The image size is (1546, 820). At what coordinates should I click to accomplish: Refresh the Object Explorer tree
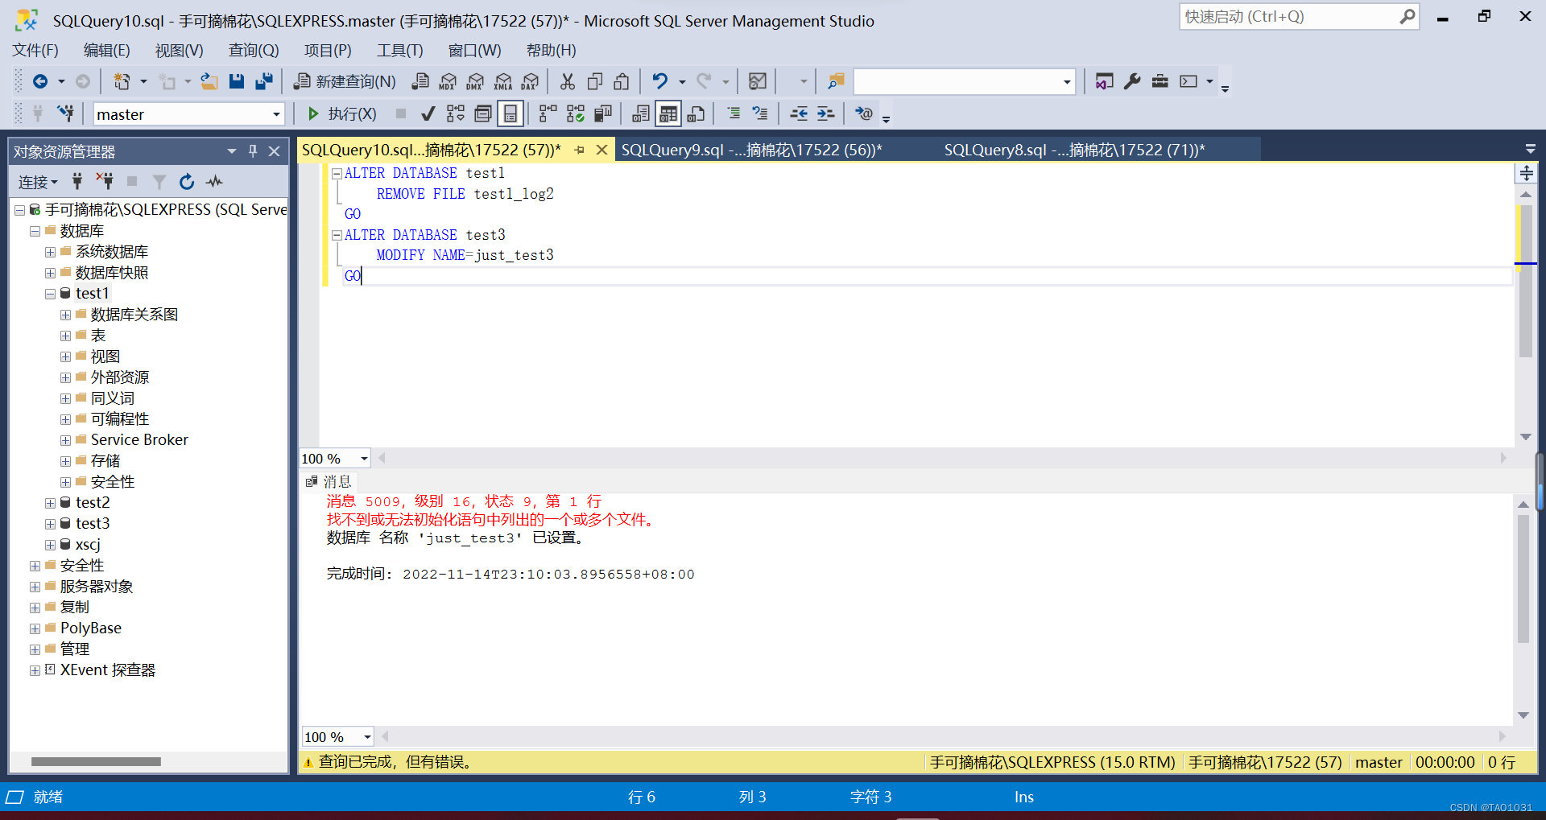[x=187, y=182]
